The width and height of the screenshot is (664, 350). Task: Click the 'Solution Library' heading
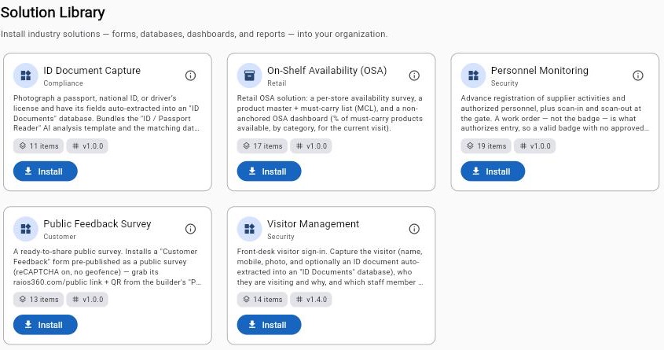point(53,13)
